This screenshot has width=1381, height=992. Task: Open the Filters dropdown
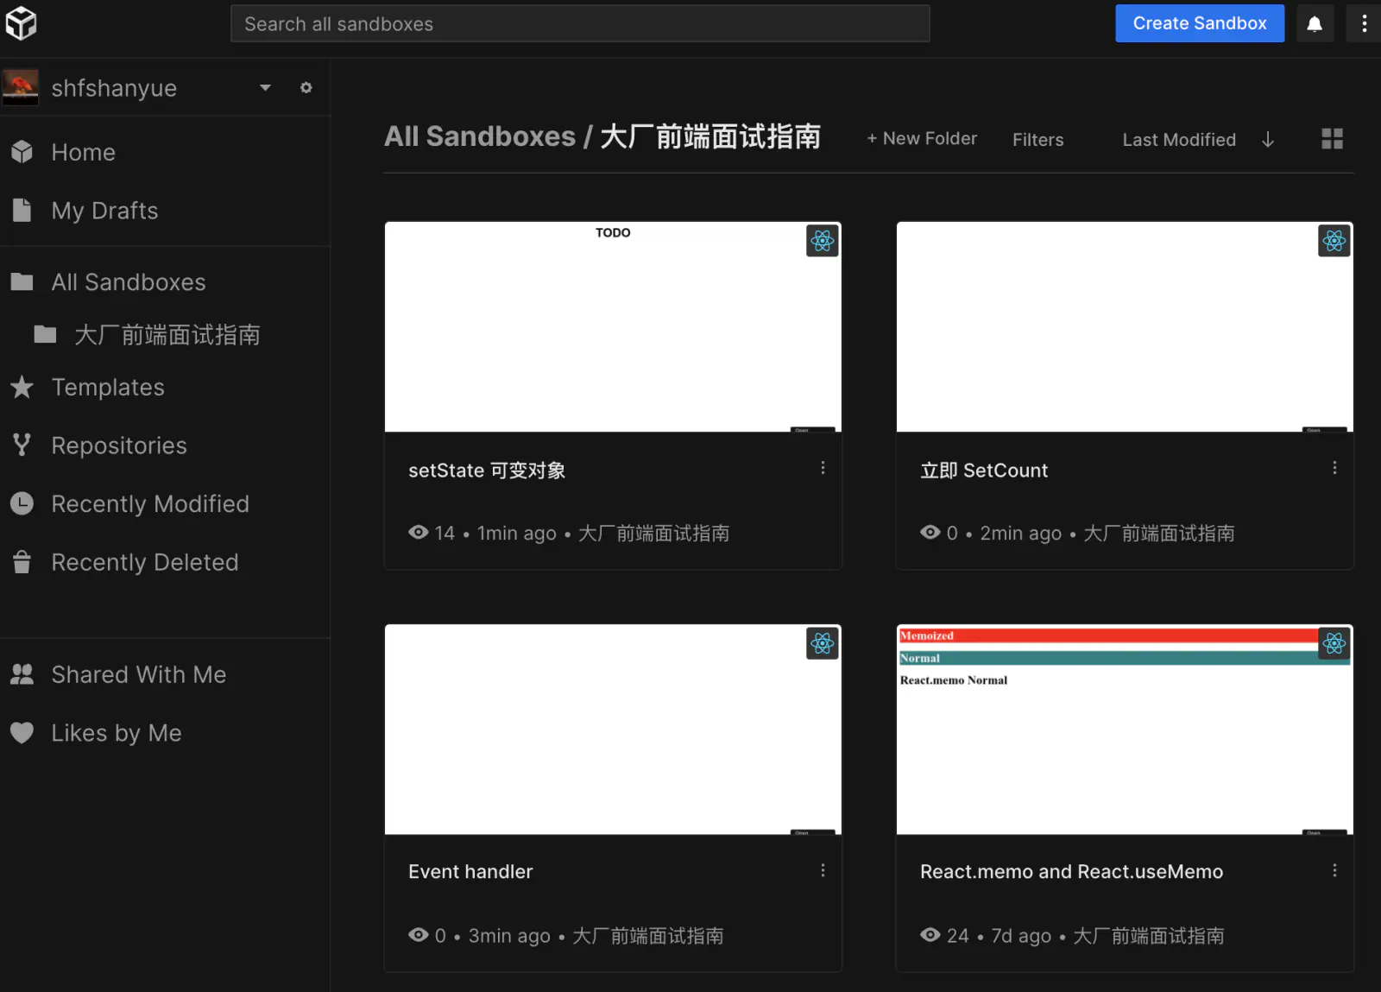coord(1037,139)
